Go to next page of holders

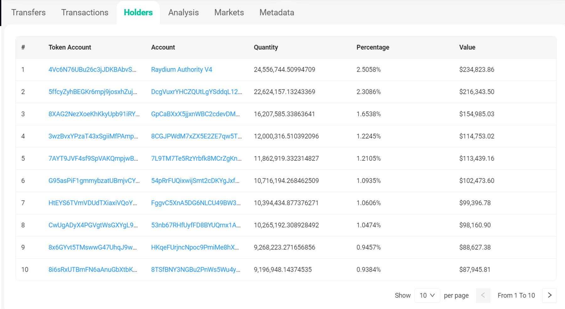click(549, 295)
